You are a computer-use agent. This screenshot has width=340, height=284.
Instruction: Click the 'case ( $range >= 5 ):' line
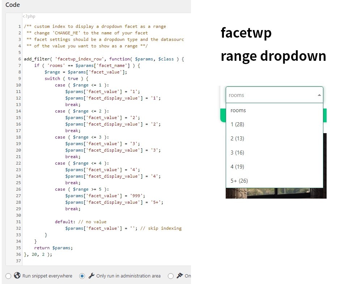tap(82, 189)
